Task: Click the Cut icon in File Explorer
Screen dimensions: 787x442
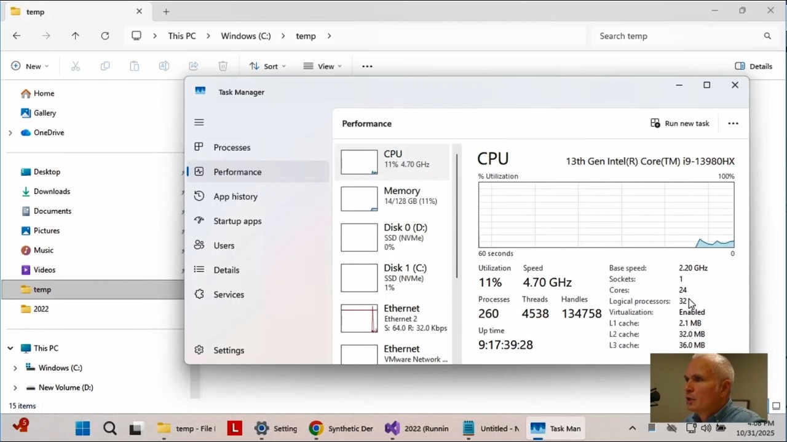Action: pos(76,66)
